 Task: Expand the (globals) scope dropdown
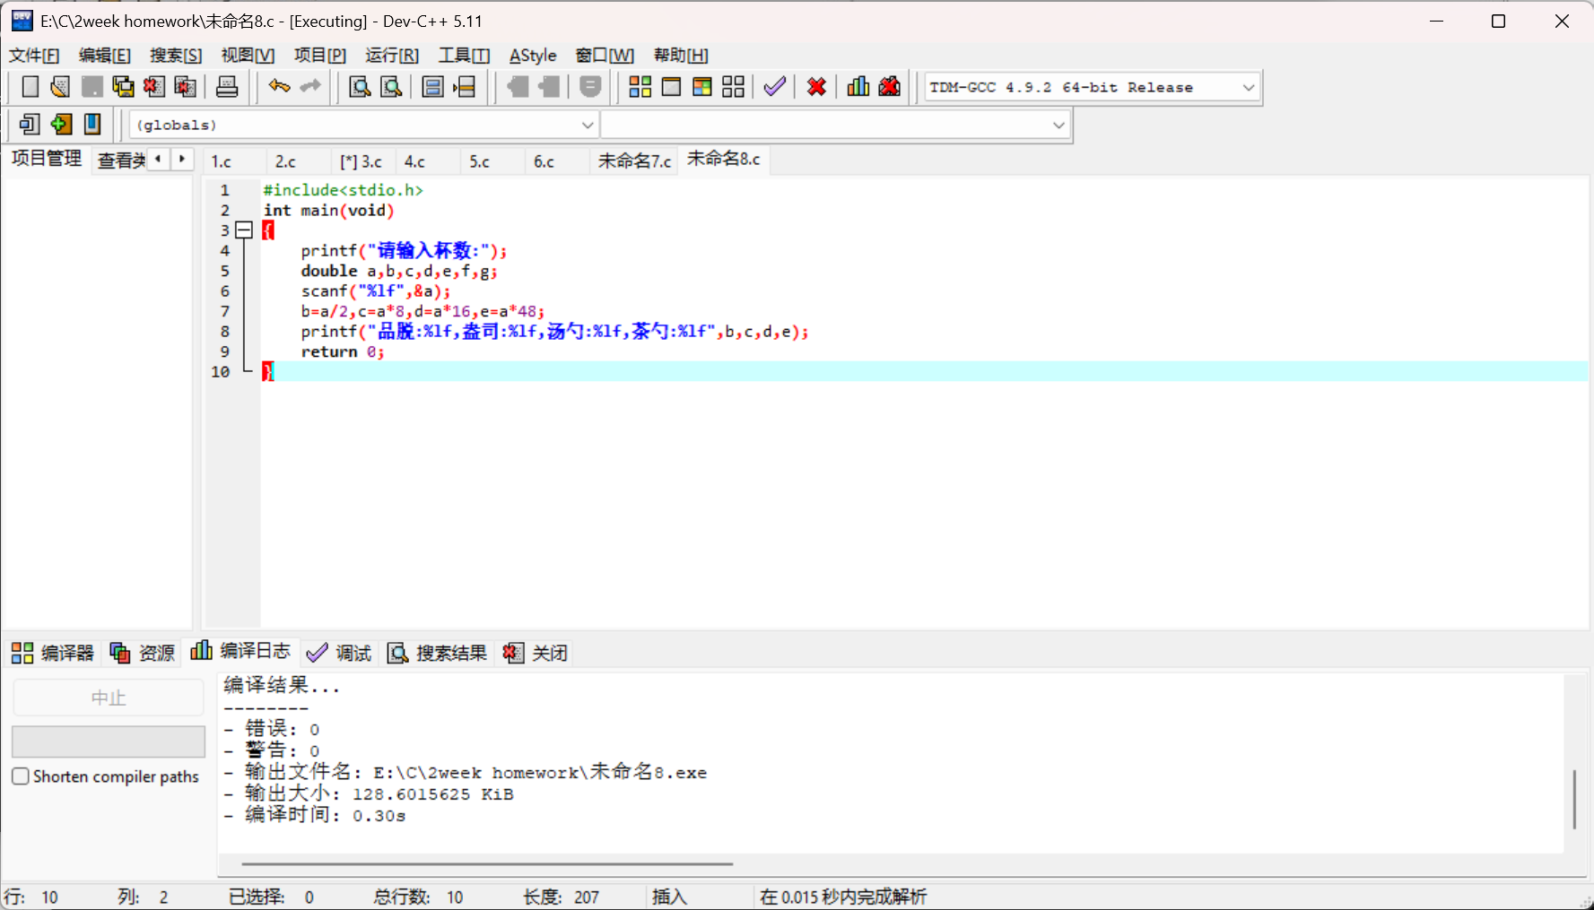[588, 125]
